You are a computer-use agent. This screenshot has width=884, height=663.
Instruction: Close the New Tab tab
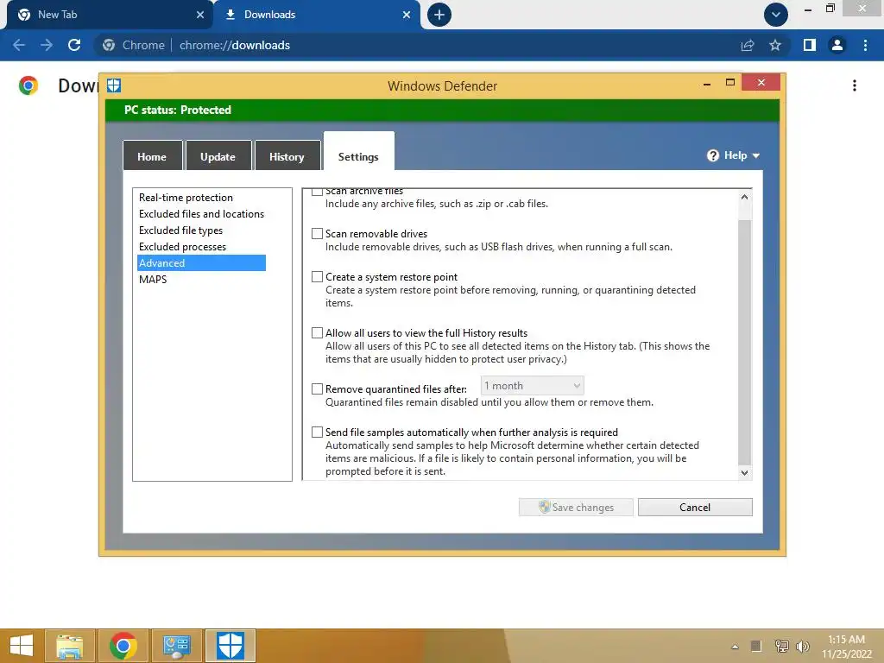[200, 15]
